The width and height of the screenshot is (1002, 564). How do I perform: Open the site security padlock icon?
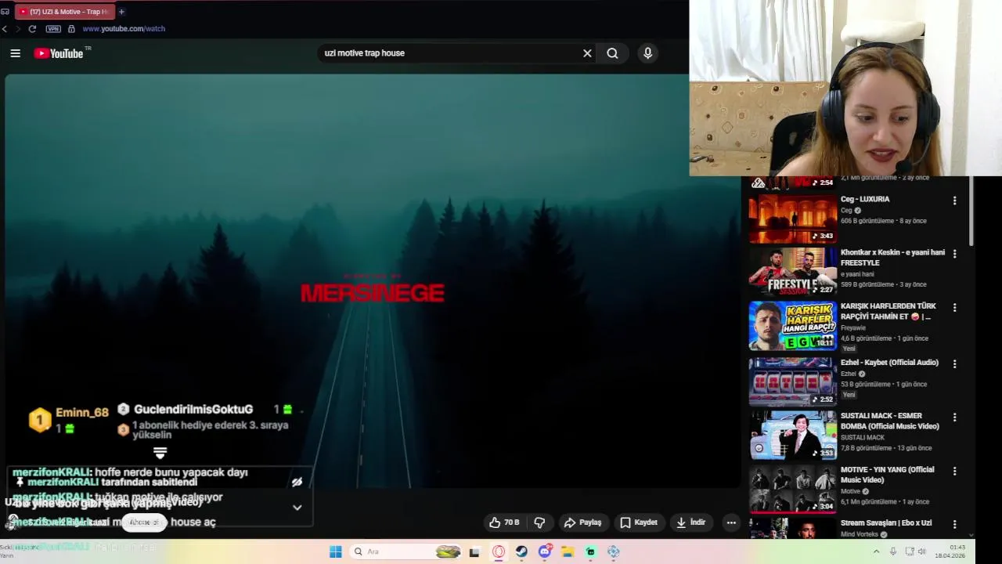click(x=71, y=29)
